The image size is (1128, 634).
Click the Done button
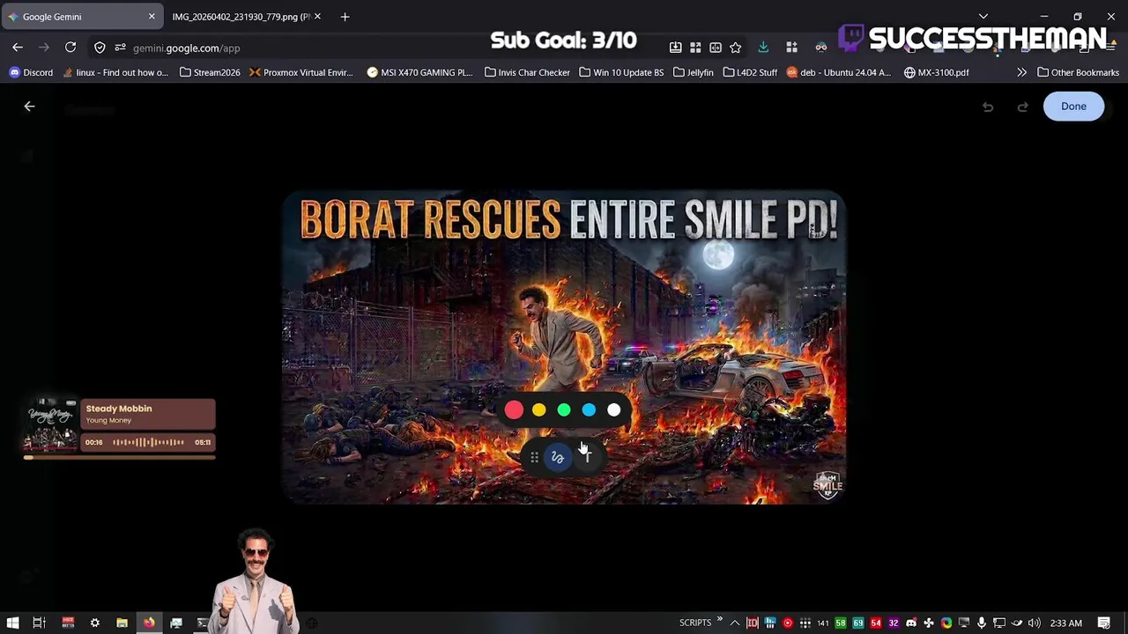1073,107
